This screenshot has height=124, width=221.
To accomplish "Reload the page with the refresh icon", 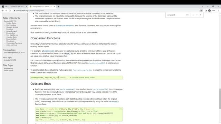I will 10,11.
